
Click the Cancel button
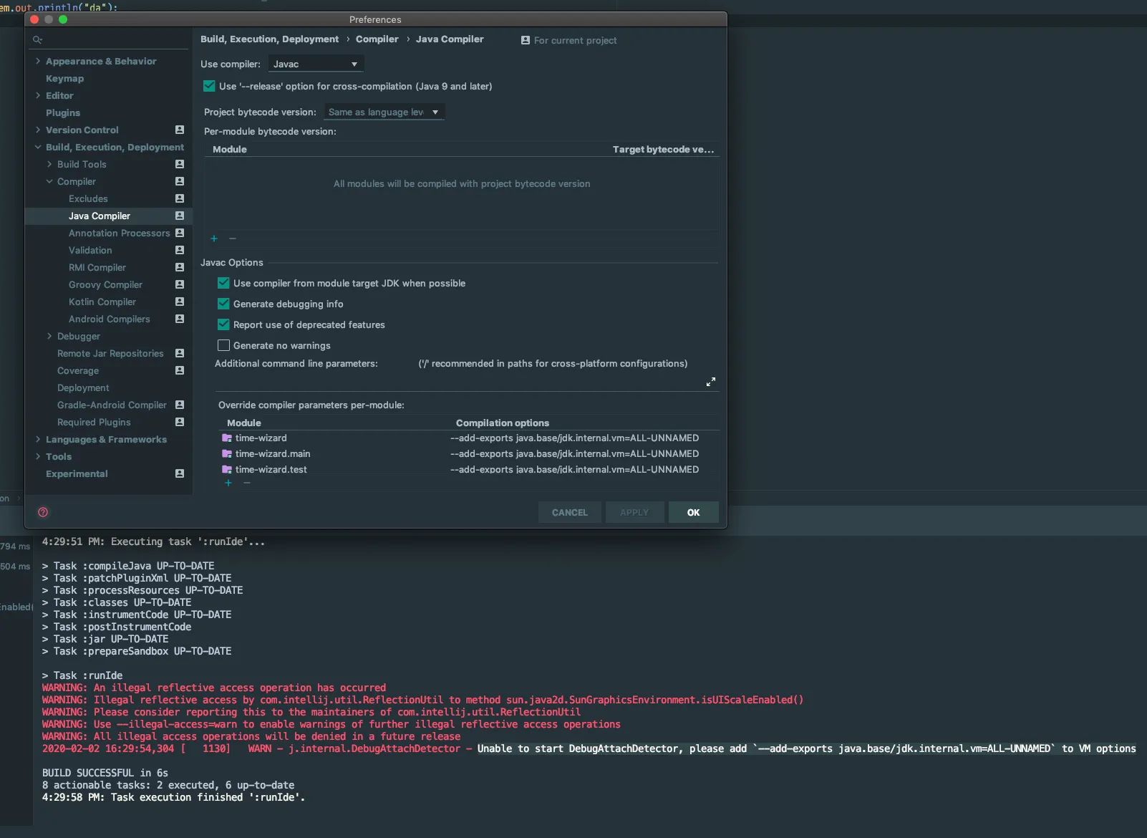click(569, 512)
